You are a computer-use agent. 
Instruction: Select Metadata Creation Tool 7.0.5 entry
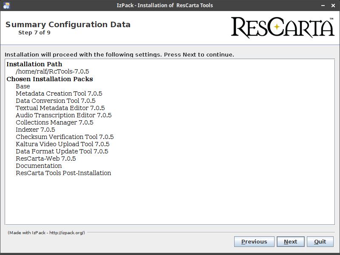coord(59,93)
